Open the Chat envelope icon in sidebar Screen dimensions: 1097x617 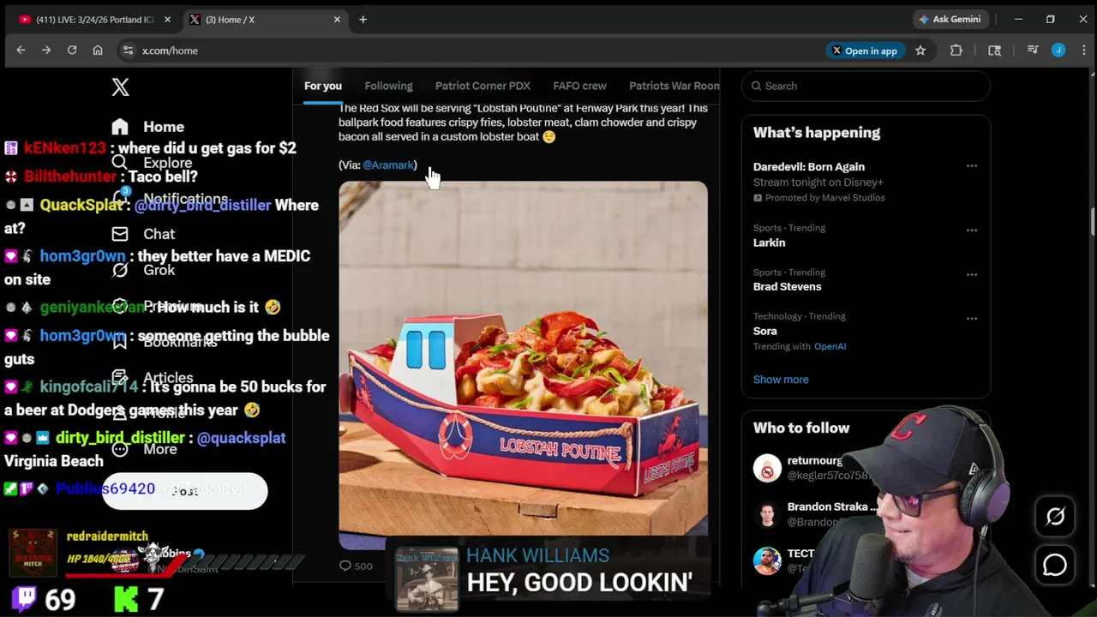point(120,234)
